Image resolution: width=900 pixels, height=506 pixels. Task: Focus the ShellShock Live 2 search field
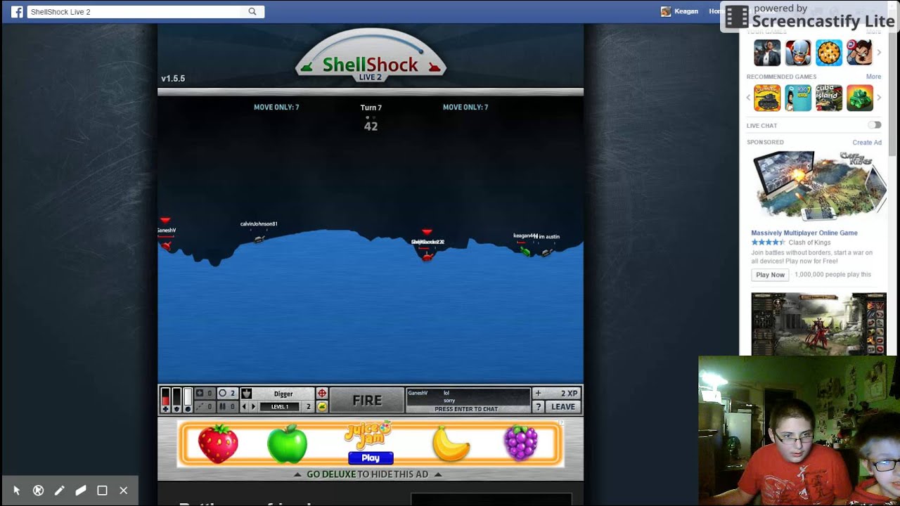coord(134,12)
